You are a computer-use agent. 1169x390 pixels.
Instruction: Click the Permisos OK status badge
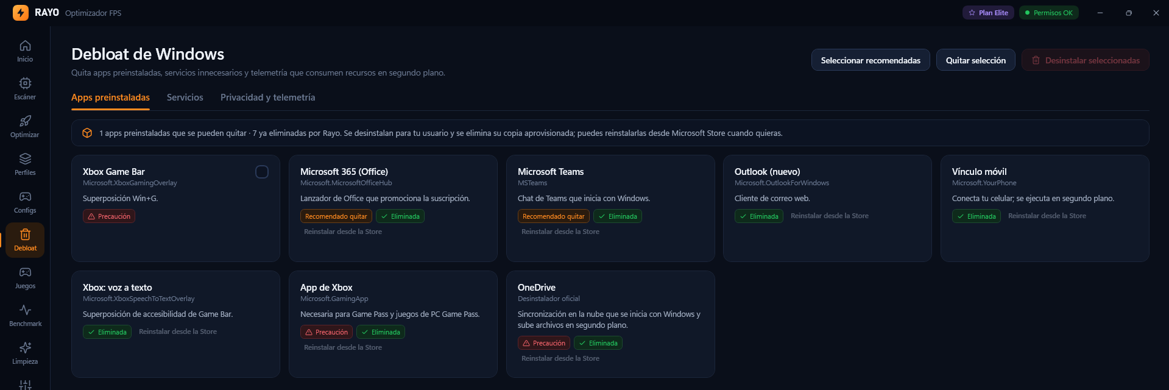point(1048,13)
